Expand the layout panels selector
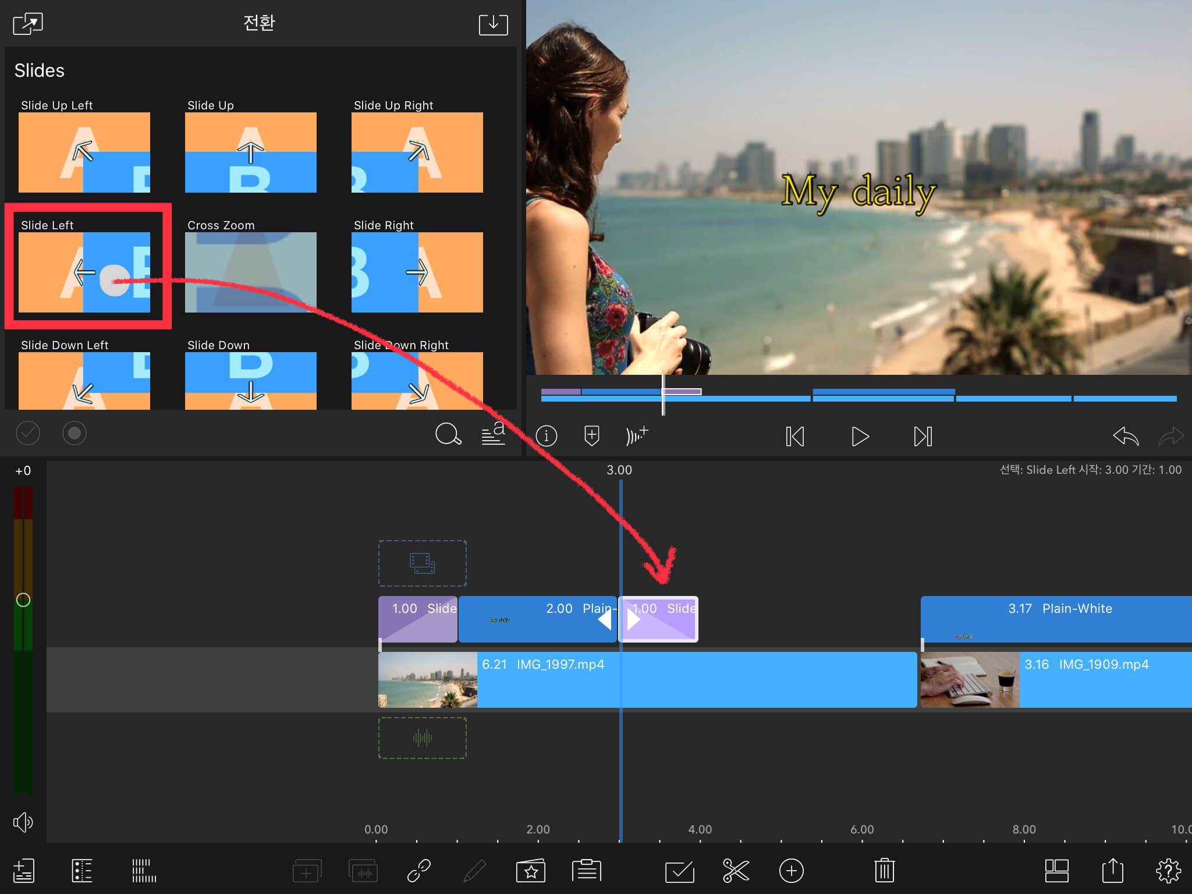Viewport: 1192px width, 894px height. (1056, 871)
